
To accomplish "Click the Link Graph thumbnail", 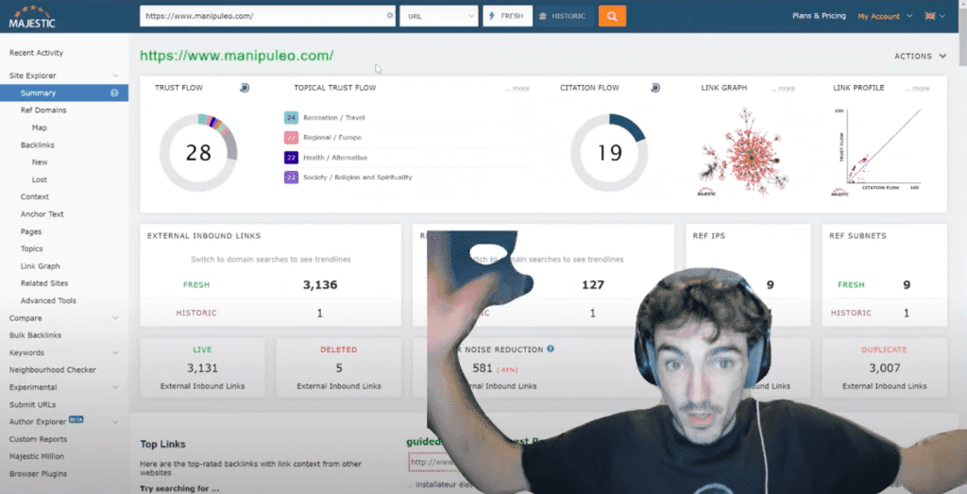I will pos(744,152).
